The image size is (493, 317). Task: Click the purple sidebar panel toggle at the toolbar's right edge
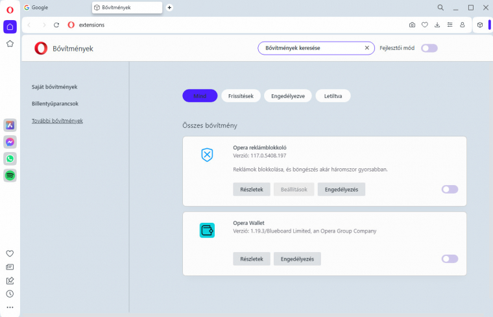click(490, 25)
